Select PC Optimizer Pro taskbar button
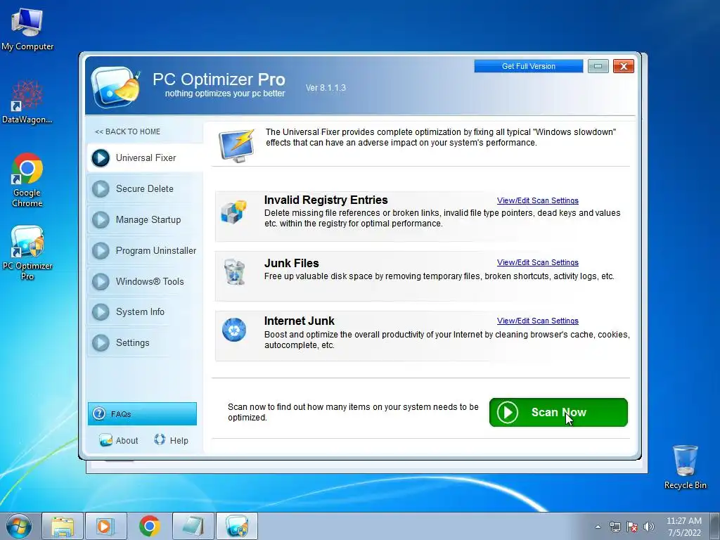The height and width of the screenshot is (540, 720). [x=236, y=526]
